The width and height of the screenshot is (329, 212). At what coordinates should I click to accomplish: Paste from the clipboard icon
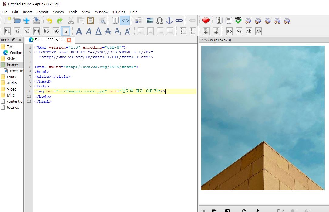pyautogui.click(x=90, y=21)
